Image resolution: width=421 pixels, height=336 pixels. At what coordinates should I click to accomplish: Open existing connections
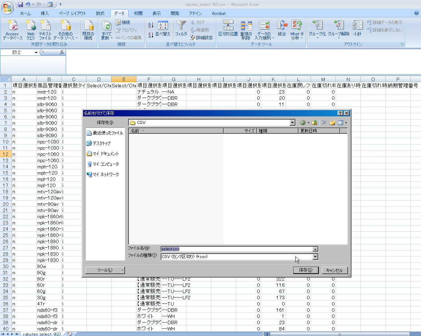tap(88, 30)
